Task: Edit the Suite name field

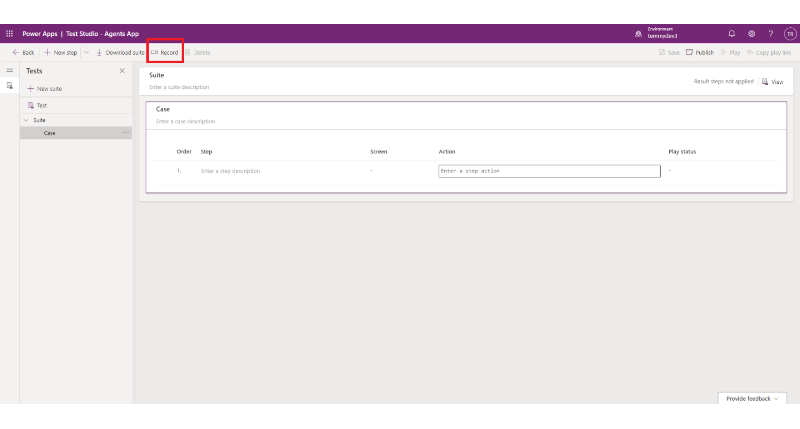Action: click(157, 75)
